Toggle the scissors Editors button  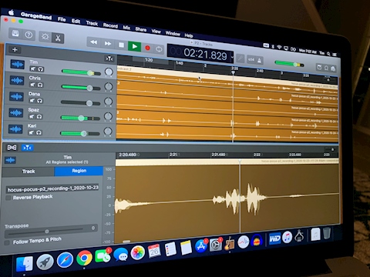click(x=58, y=38)
